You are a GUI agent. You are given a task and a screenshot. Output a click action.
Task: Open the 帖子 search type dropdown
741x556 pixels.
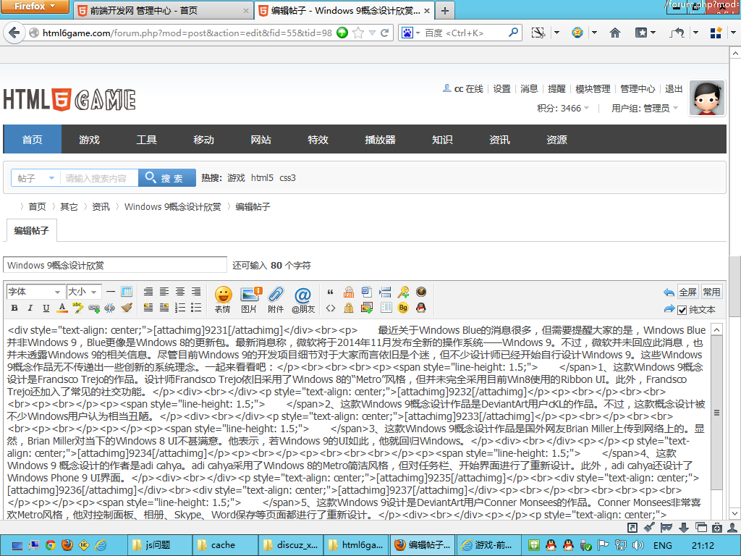[x=35, y=178]
